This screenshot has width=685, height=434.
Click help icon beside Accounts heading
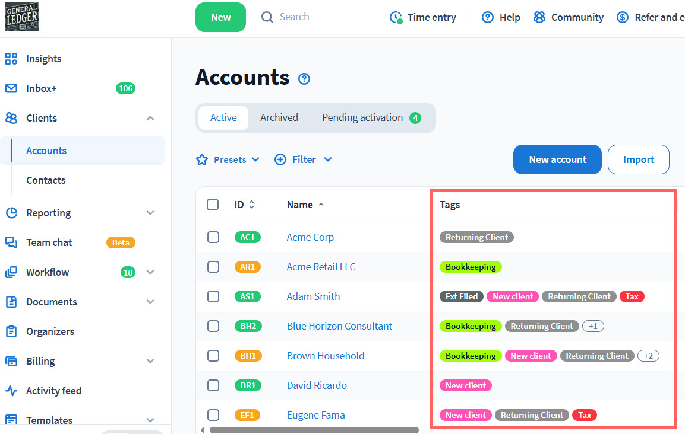[x=304, y=79]
